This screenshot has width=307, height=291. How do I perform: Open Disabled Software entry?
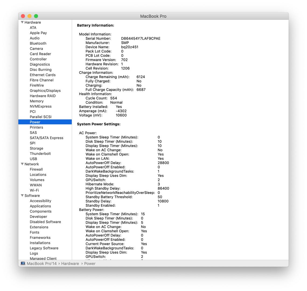[45, 222]
